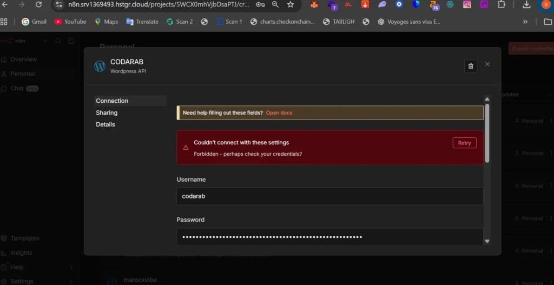Open teal hexagon cube extension

coord(450,4)
